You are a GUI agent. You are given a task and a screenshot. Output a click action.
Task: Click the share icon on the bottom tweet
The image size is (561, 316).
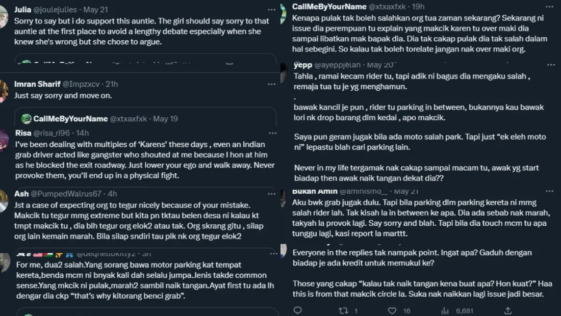pyautogui.click(x=508, y=310)
